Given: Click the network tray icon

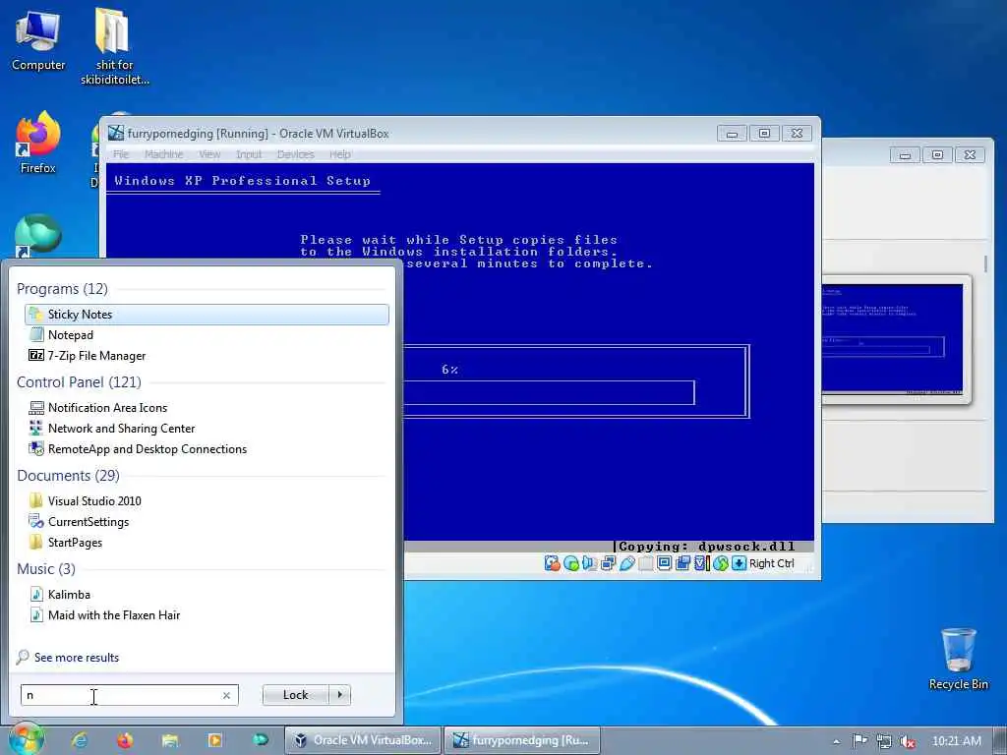Looking at the screenshot, I should click(x=884, y=741).
